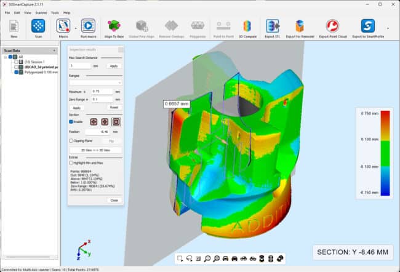Viewport: 400px width, 272px height.
Task: Click Export for Xtract3D icon
Action: (x=300, y=28)
